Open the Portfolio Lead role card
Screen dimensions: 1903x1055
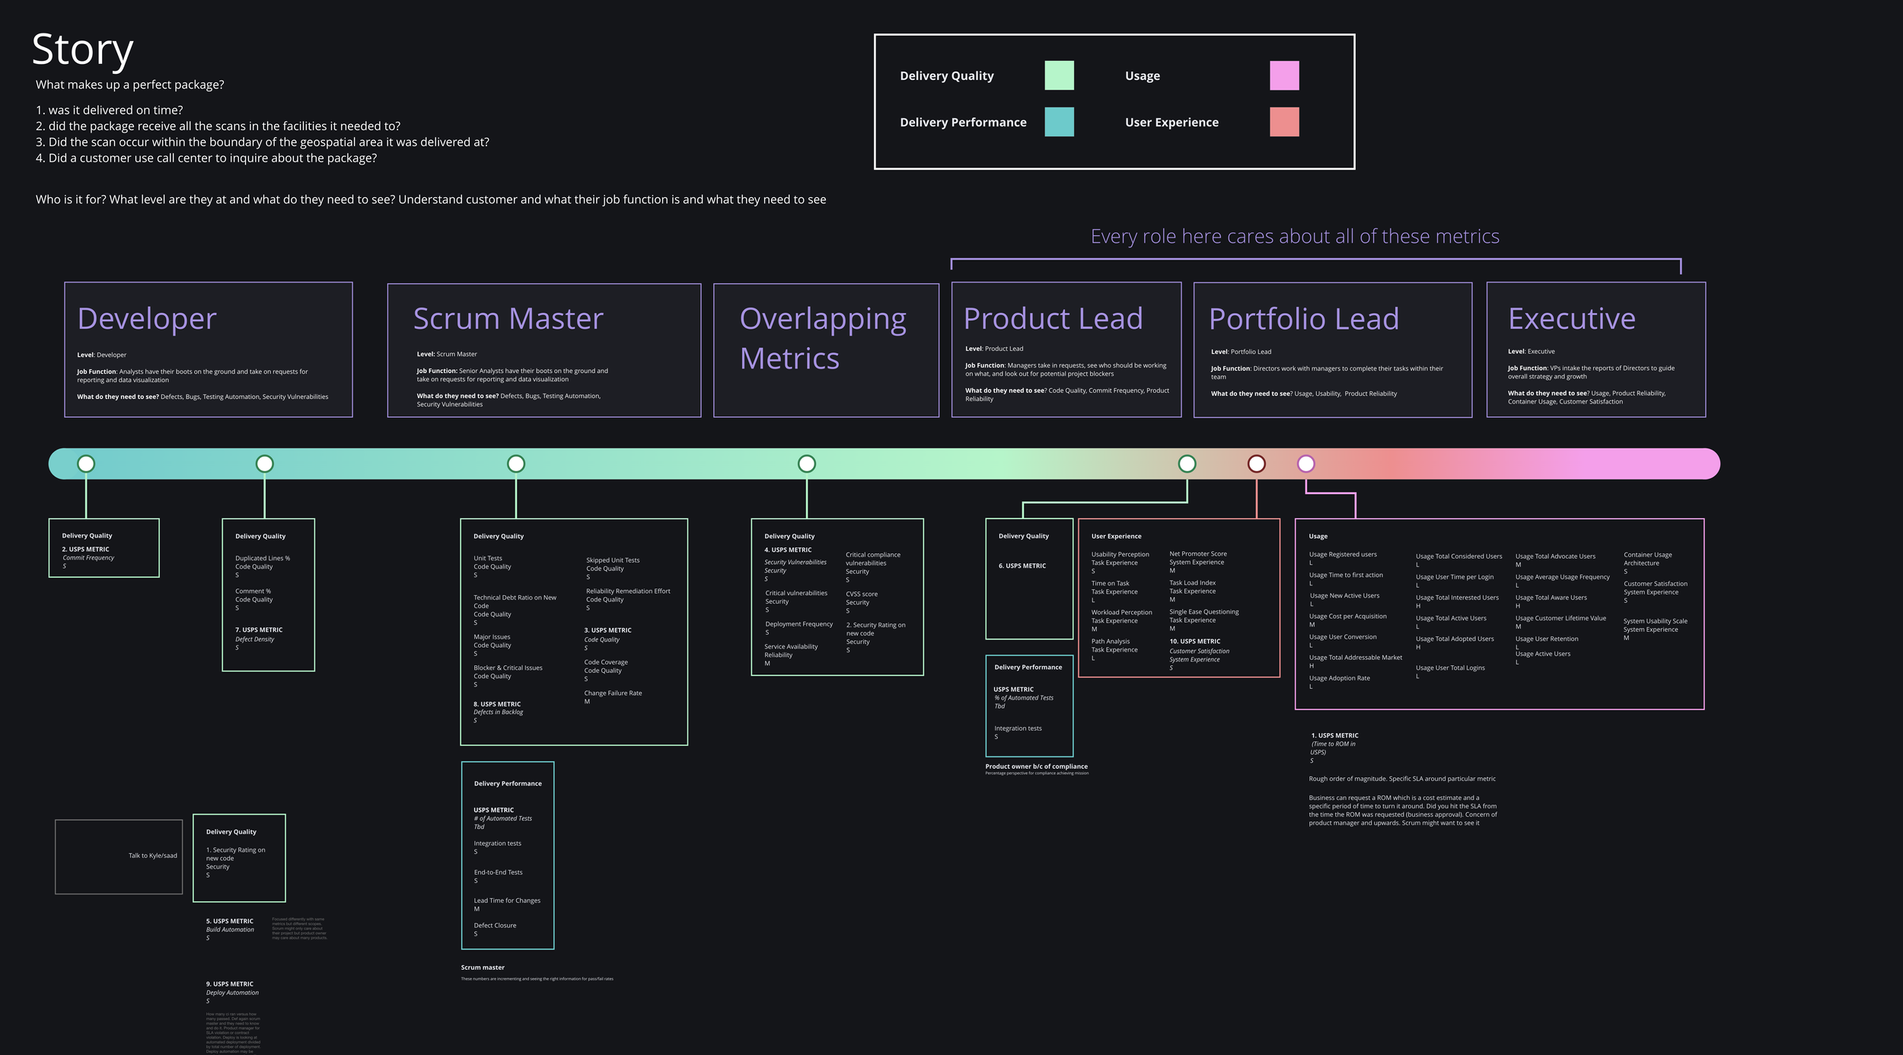click(1332, 349)
